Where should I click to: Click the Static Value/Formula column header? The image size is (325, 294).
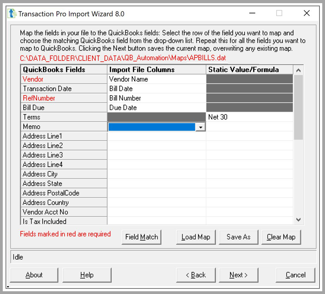(x=250, y=70)
